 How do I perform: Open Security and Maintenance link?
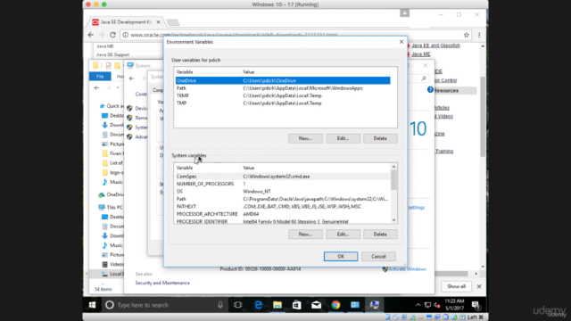[162, 283]
